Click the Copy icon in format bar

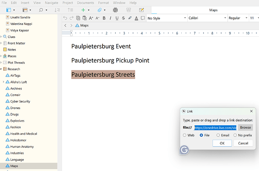pyautogui.click(x=78, y=18)
